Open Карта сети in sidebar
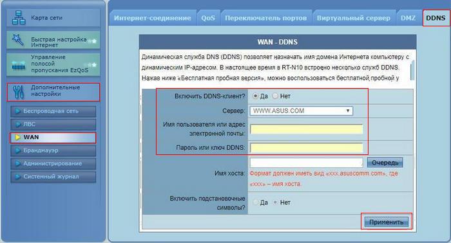Image resolution: width=451 pixels, height=243 pixels. click(53, 18)
